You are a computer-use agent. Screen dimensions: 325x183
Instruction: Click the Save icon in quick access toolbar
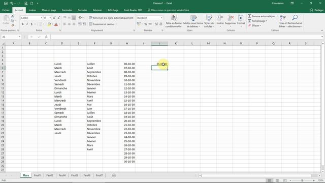(6, 4)
